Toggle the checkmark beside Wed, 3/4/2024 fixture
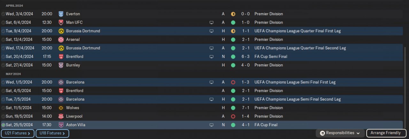This screenshot has width=409, height=139. coord(3,14)
